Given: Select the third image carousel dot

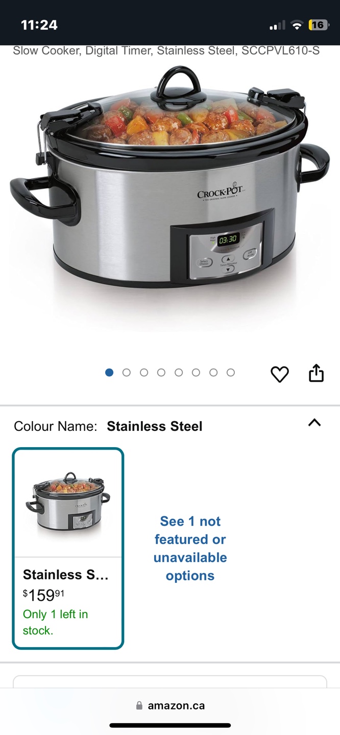Looking at the screenshot, I should pos(144,373).
